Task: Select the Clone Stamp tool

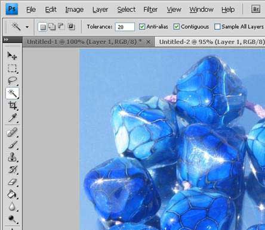Action: pos(13,157)
